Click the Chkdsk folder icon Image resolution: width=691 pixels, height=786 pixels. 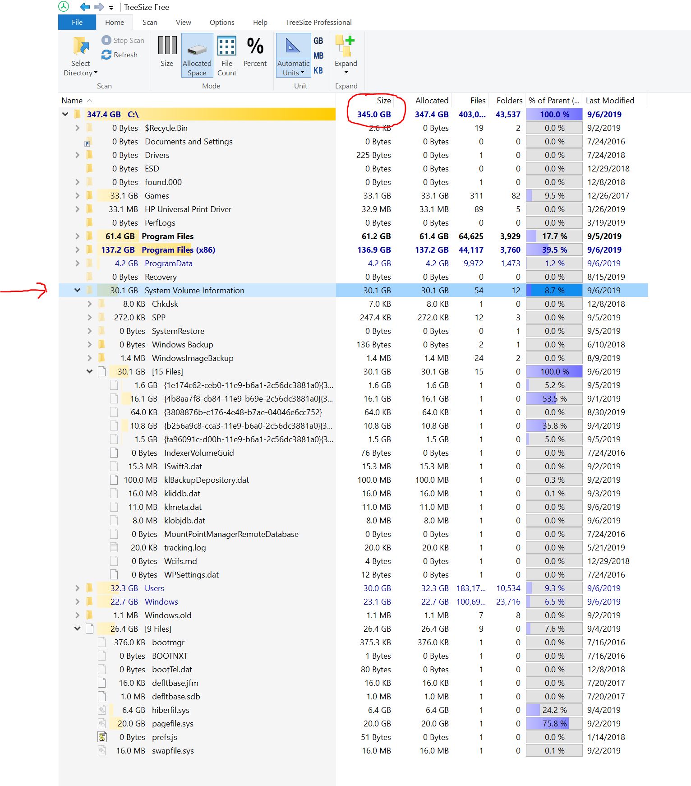pos(101,304)
